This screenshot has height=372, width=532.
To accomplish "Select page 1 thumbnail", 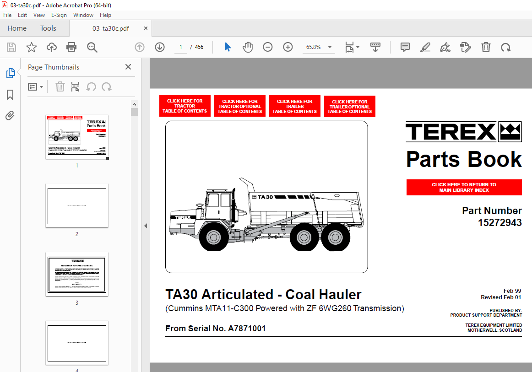I will pyautogui.click(x=77, y=137).
